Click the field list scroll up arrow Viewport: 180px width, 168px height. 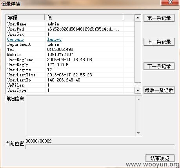(x=138, y=18)
